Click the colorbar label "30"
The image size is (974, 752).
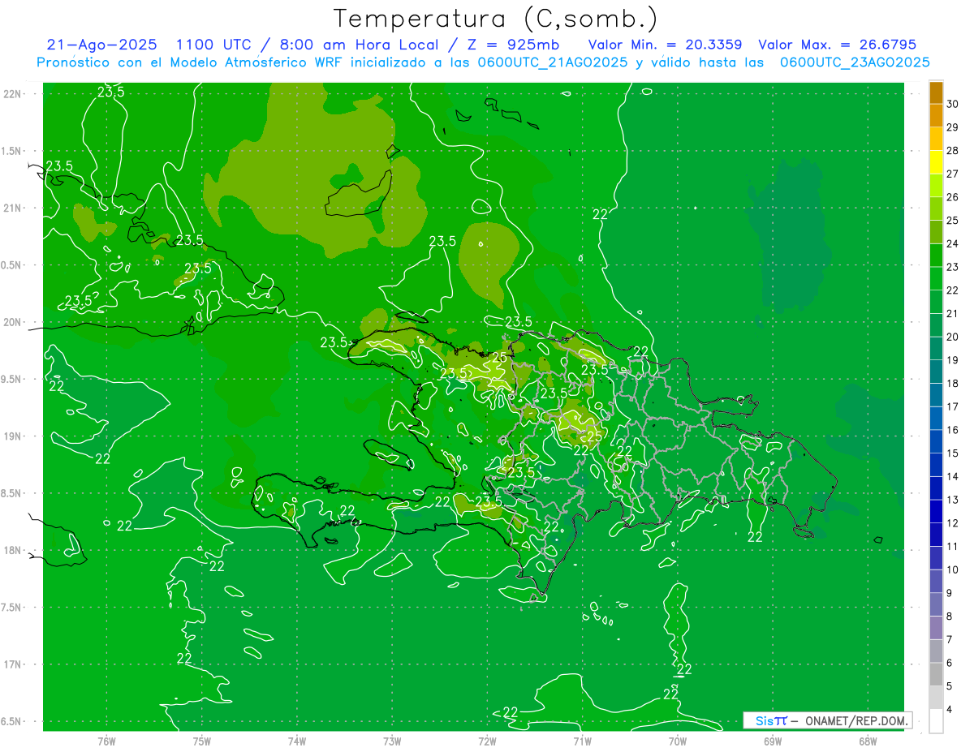coord(953,104)
